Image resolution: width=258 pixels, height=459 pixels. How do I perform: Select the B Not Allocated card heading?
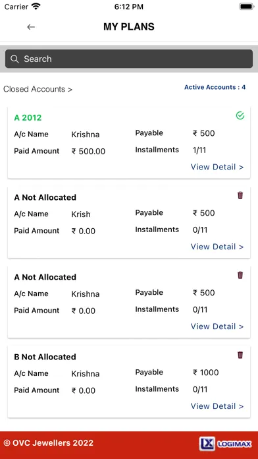45,357
